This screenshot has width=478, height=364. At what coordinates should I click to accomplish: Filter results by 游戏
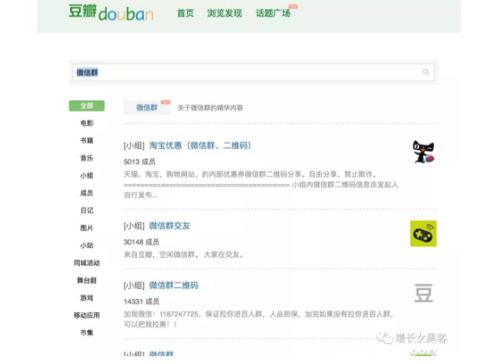(x=87, y=297)
